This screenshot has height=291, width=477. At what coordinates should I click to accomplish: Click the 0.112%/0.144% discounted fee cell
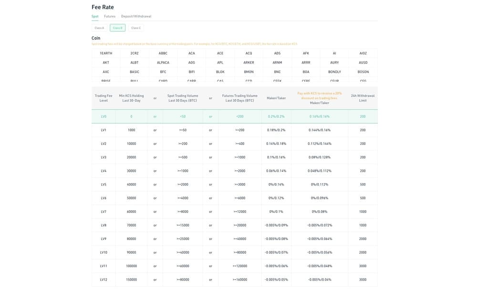click(320, 144)
